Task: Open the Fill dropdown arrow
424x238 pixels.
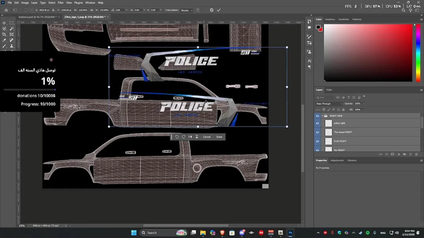Action: (363, 109)
